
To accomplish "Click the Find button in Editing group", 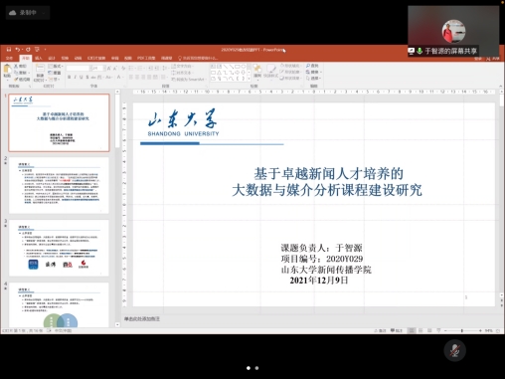I will click(x=312, y=66).
